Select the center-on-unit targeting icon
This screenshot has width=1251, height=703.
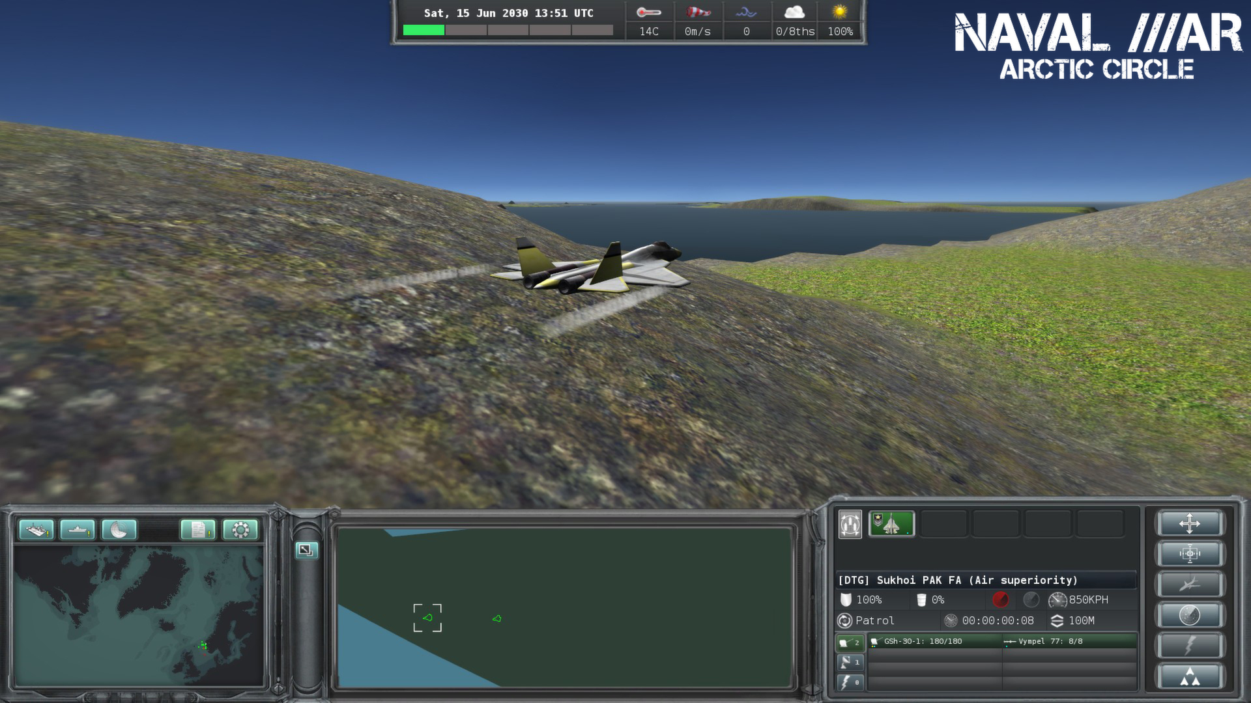(1190, 554)
